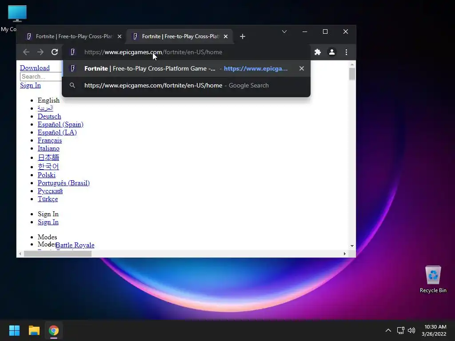Open the tab search chevron
This screenshot has width=455, height=341.
(x=284, y=32)
